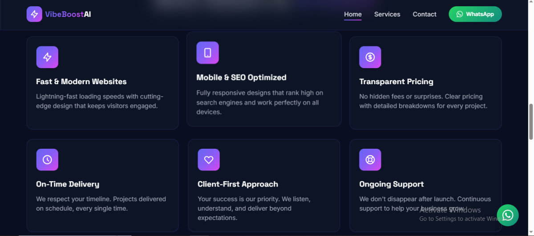The width and height of the screenshot is (534, 236).
Task: Open the floating WhatsApp chat bubble
Action: pos(507,216)
